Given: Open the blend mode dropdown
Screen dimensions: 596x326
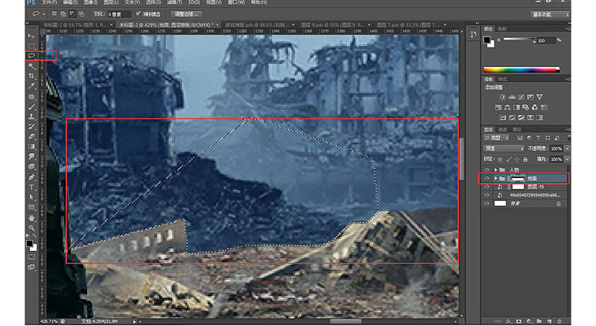Looking at the screenshot, I should (504, 148).
